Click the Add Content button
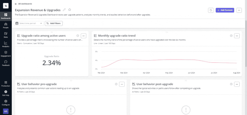 pos(225,10)
